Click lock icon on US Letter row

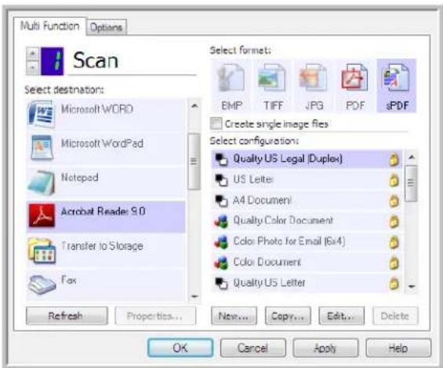pyautogui.click(x=394, y=180)
